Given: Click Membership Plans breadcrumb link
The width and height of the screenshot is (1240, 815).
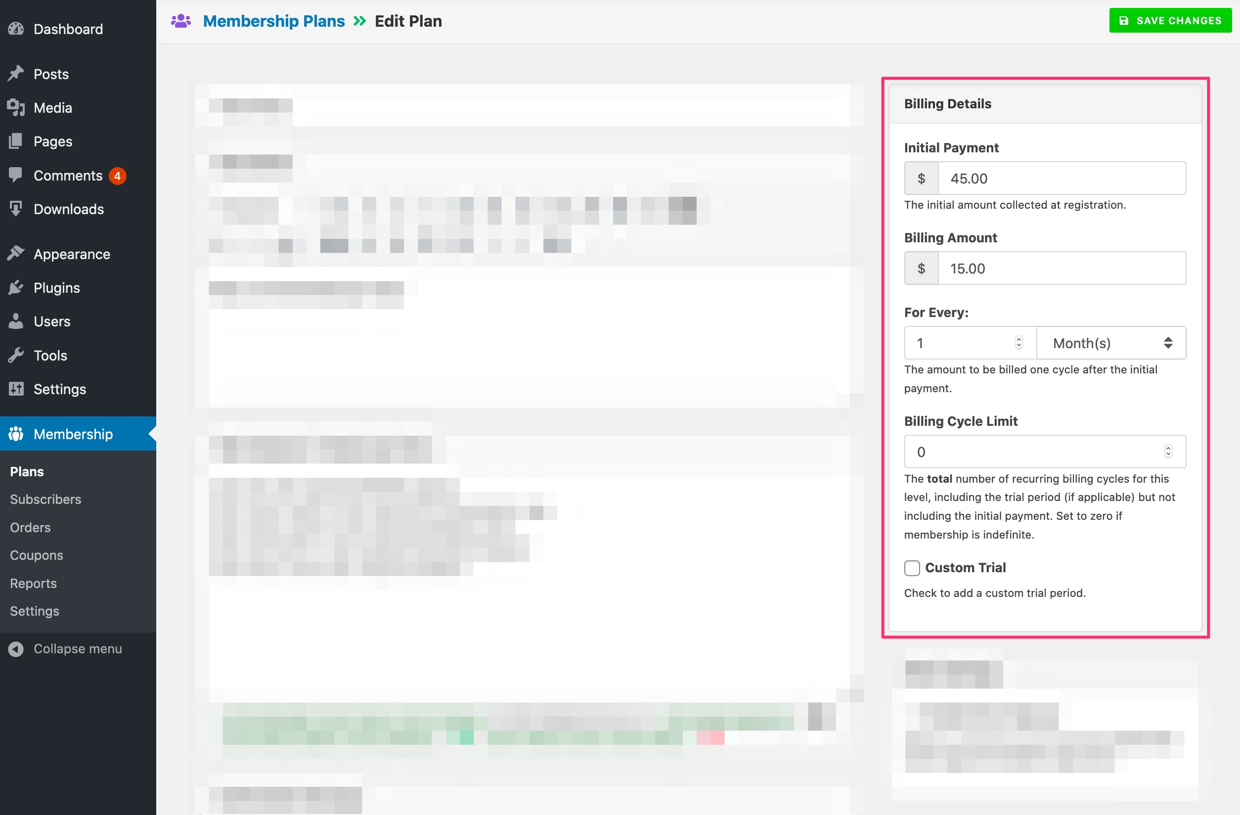Looking at the screenshot, I should [273, 21].
